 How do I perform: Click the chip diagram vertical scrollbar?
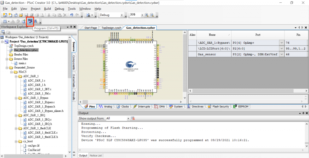coord(185,65)
